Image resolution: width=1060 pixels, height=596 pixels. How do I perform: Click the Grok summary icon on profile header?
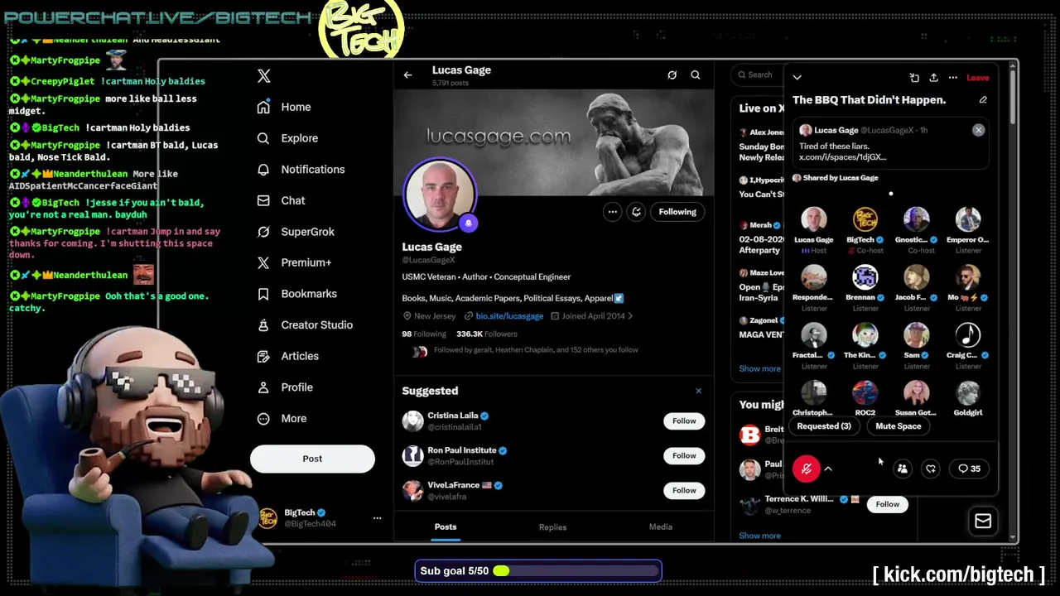coord(672,75)
